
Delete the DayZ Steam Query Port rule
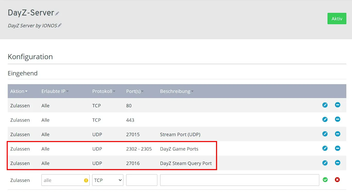(x=338, y=163)
